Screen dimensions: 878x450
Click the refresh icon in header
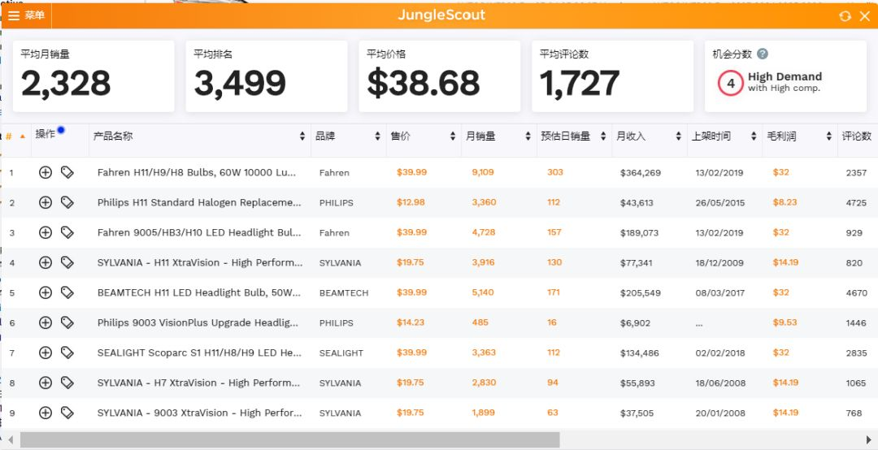845,16
